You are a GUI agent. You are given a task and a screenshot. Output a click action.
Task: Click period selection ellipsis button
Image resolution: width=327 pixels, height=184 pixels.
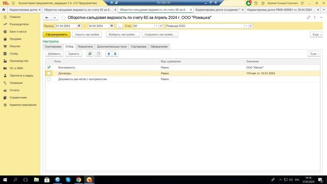pyautogui.click(x=120, y=26)
